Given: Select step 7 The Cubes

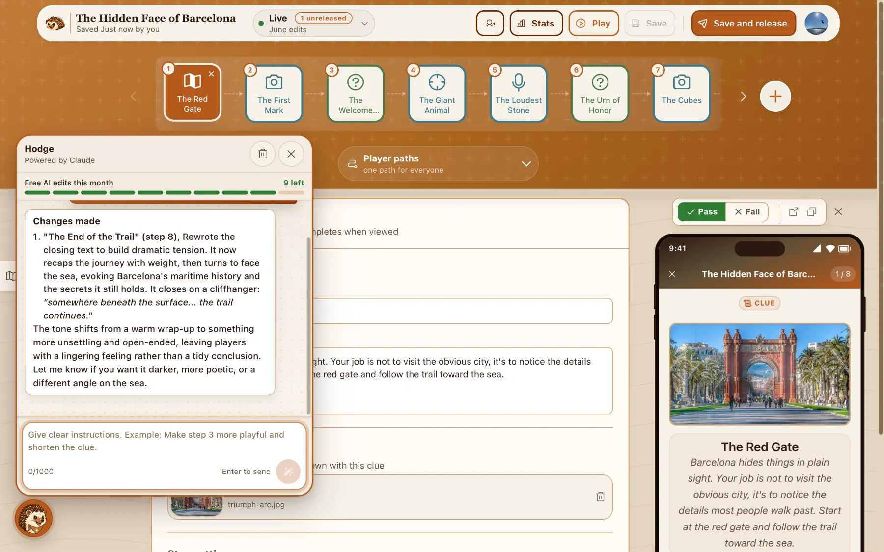Looking at the screenshot, I should click(x=682, y=94).
